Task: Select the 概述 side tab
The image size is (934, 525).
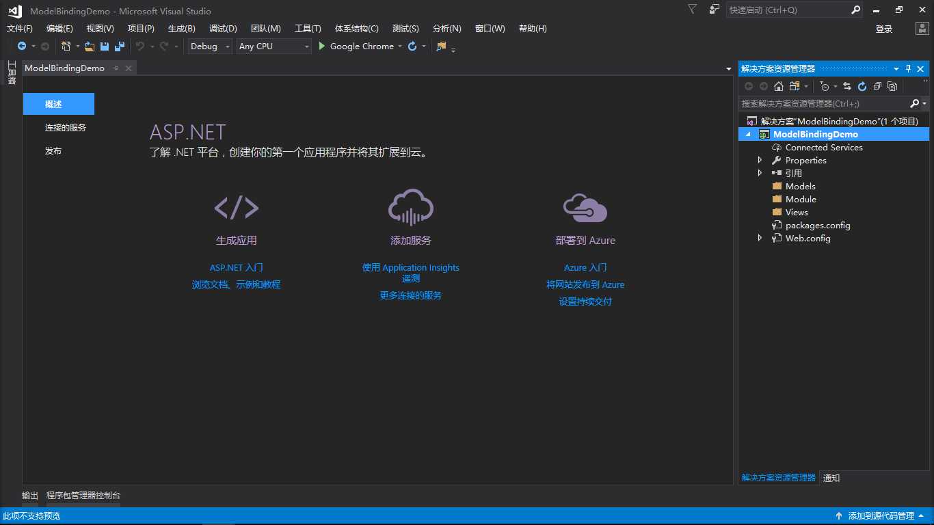Action: click(58, 104)
